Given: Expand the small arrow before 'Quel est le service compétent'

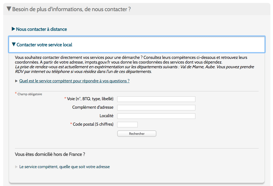Looking at the screenshot, I should pyautogui.click(x=16, y=81).
